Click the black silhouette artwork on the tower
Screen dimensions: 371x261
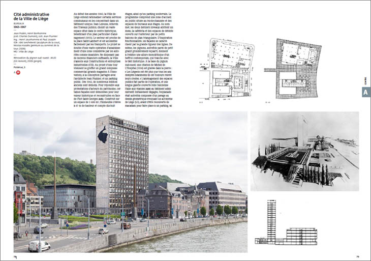tap(103, 135)
